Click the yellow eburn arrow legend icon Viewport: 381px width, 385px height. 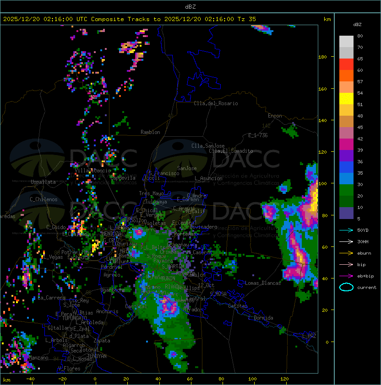(346, 253)
